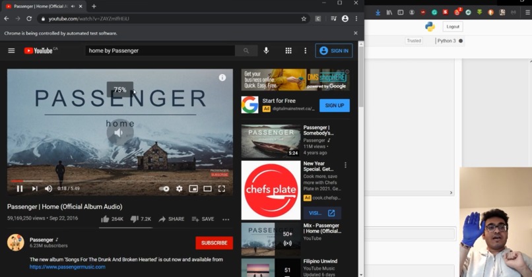Screen dimensions: 532x277
Task: Open Chrome three-dot menu
Action: click(x=356, y=18)
